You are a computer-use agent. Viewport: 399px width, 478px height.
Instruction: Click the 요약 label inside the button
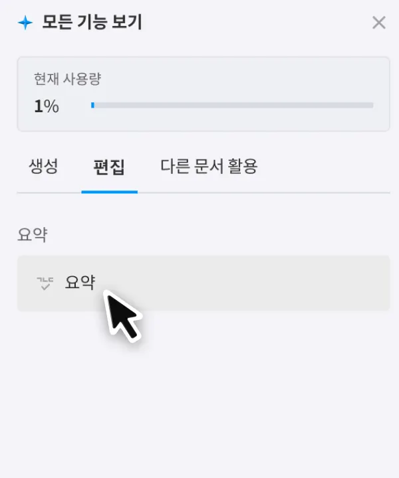pyautogui.click(x=80, y=283)
